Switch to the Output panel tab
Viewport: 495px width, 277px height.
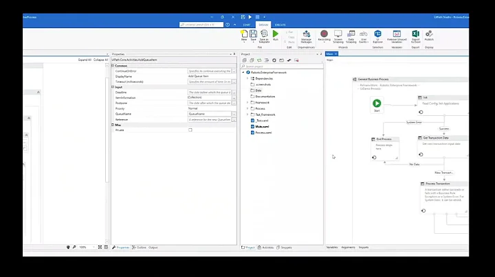pyautogui.click(x=153, y=248)
